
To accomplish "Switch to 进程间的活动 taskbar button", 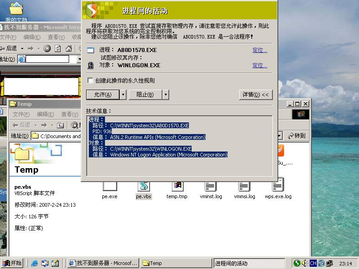I will click(x=250, y=263).
